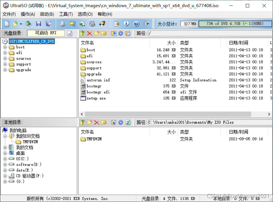Open the 文件(F) menu
The width and height of the screenshot is (273, 202).
9,14
